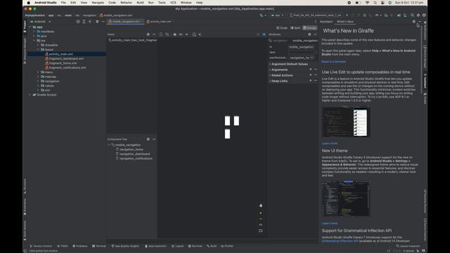Run the app with green play icon
The width and height of the screenshot is (450, 253).
347,15
